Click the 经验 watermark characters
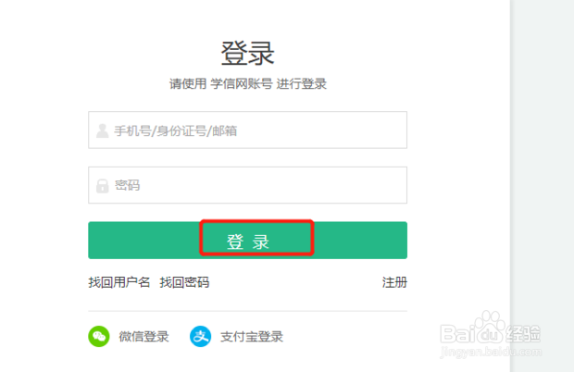This screenshot has height=372, width=574. [x=523, y=333]
